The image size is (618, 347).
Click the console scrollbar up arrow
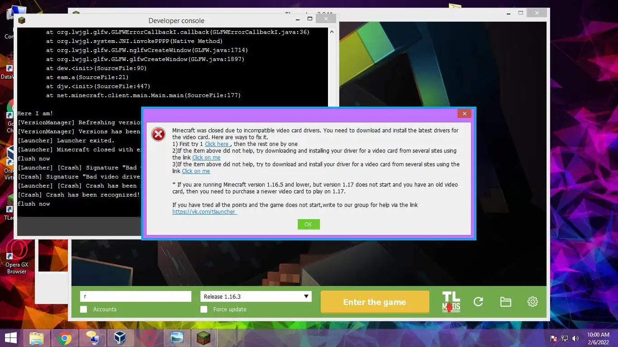[332, 32]
